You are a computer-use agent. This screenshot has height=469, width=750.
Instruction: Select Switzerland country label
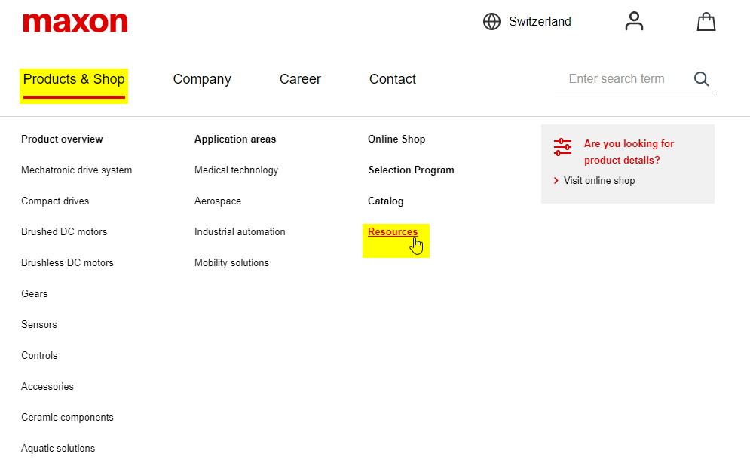pos(540,22)
